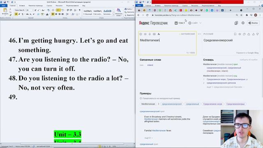This screenshot has width=263, height=148.
Task: Click thumbs up on translation
Action: (x=253, y=34)
